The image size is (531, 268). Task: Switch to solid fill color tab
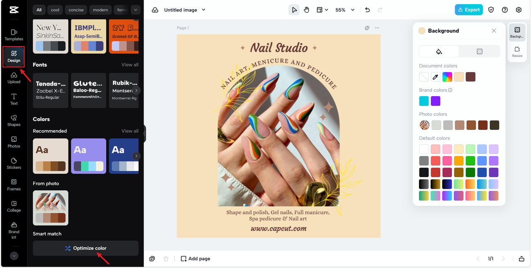[439, 51]
